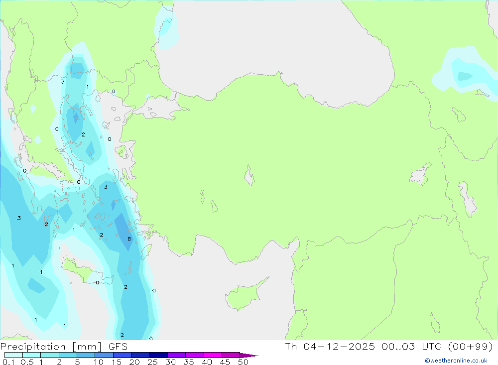This screenshot has width=498, height=365.
Task: Click the legend label '30'
Action: (170, 362)
